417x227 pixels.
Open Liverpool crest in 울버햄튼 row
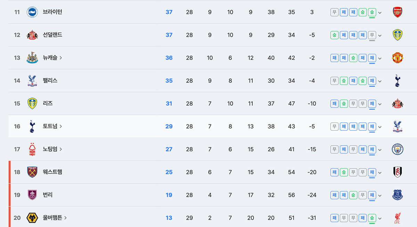click(397, 218)
